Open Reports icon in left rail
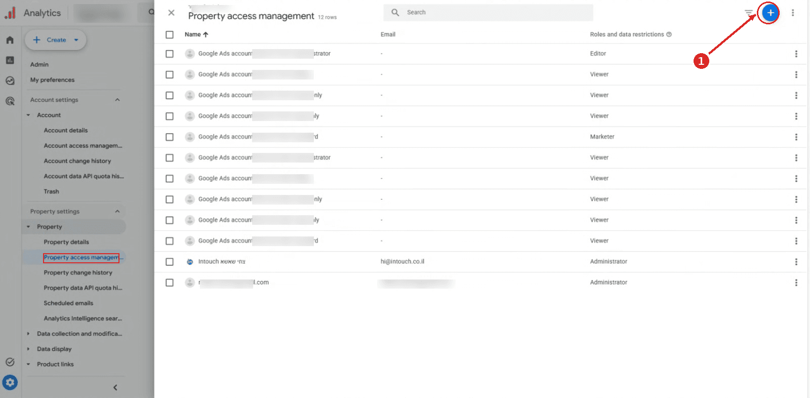The width and height of the screenshot is (810, 398). [10, 60]
